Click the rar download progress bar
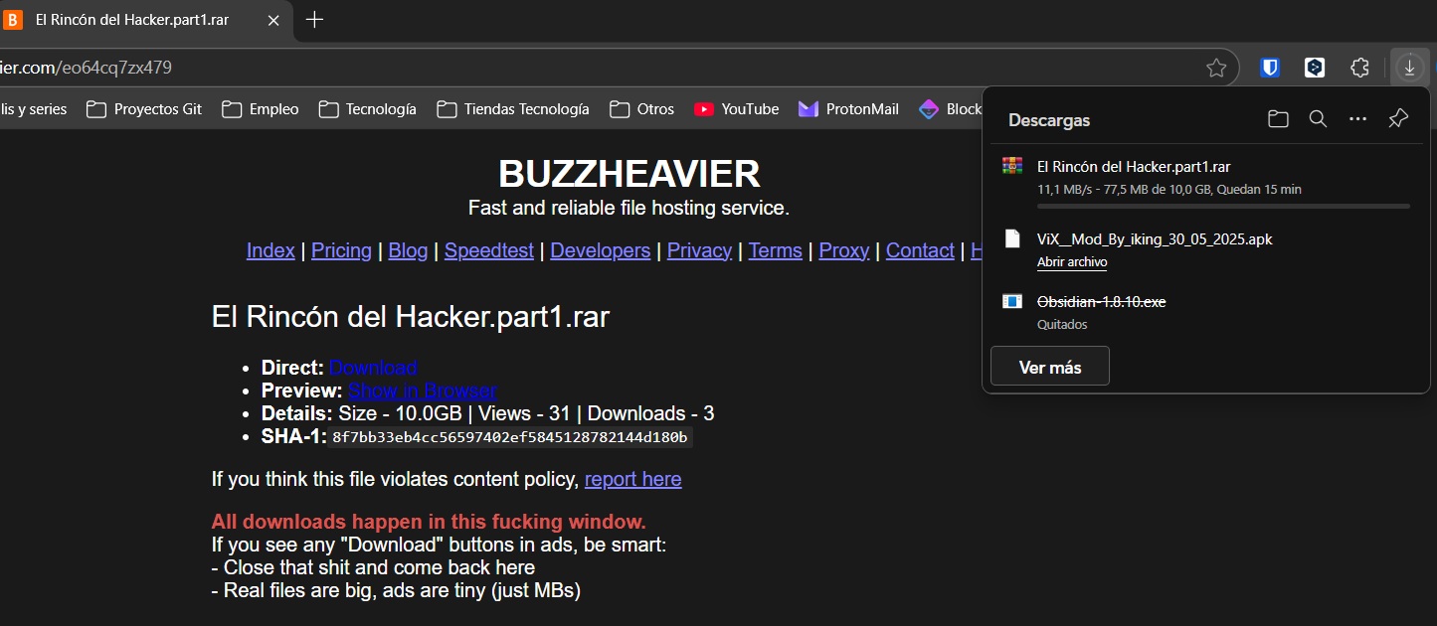This screenshot has height=626, width=1437. (1222, 206)
